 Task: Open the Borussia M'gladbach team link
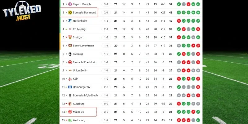click(x=85, y=95)
